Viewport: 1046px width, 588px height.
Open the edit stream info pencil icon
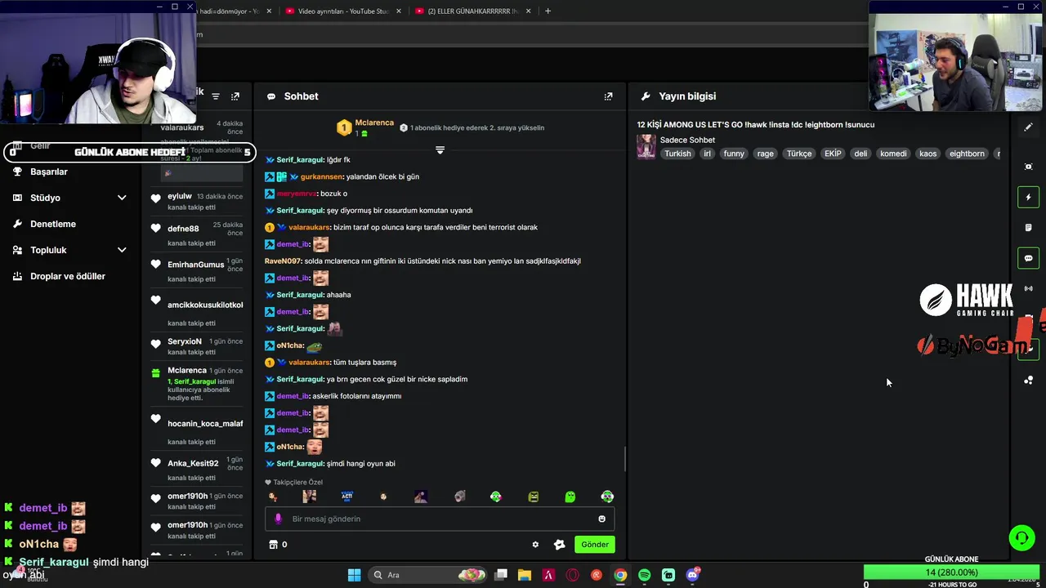pyautogui.click(x=1028, y=127)
